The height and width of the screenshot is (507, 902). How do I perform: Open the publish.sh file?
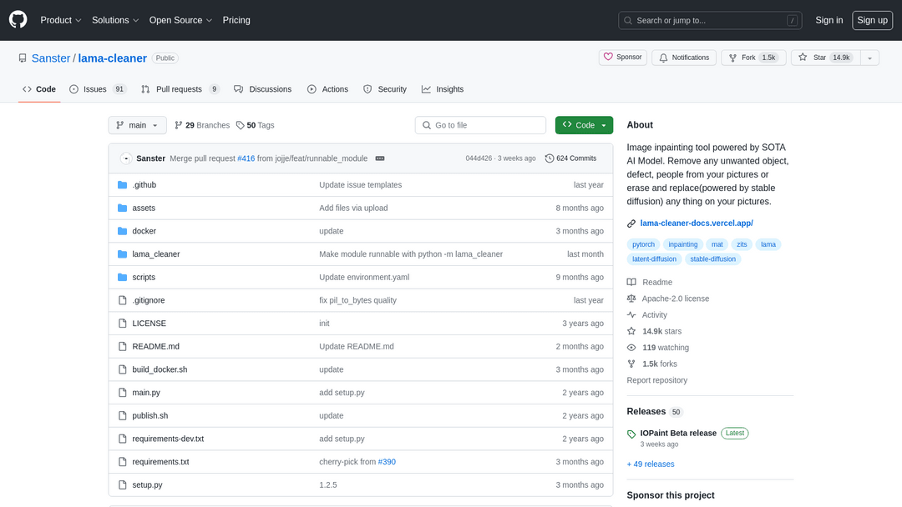click(x=150, y=416)
